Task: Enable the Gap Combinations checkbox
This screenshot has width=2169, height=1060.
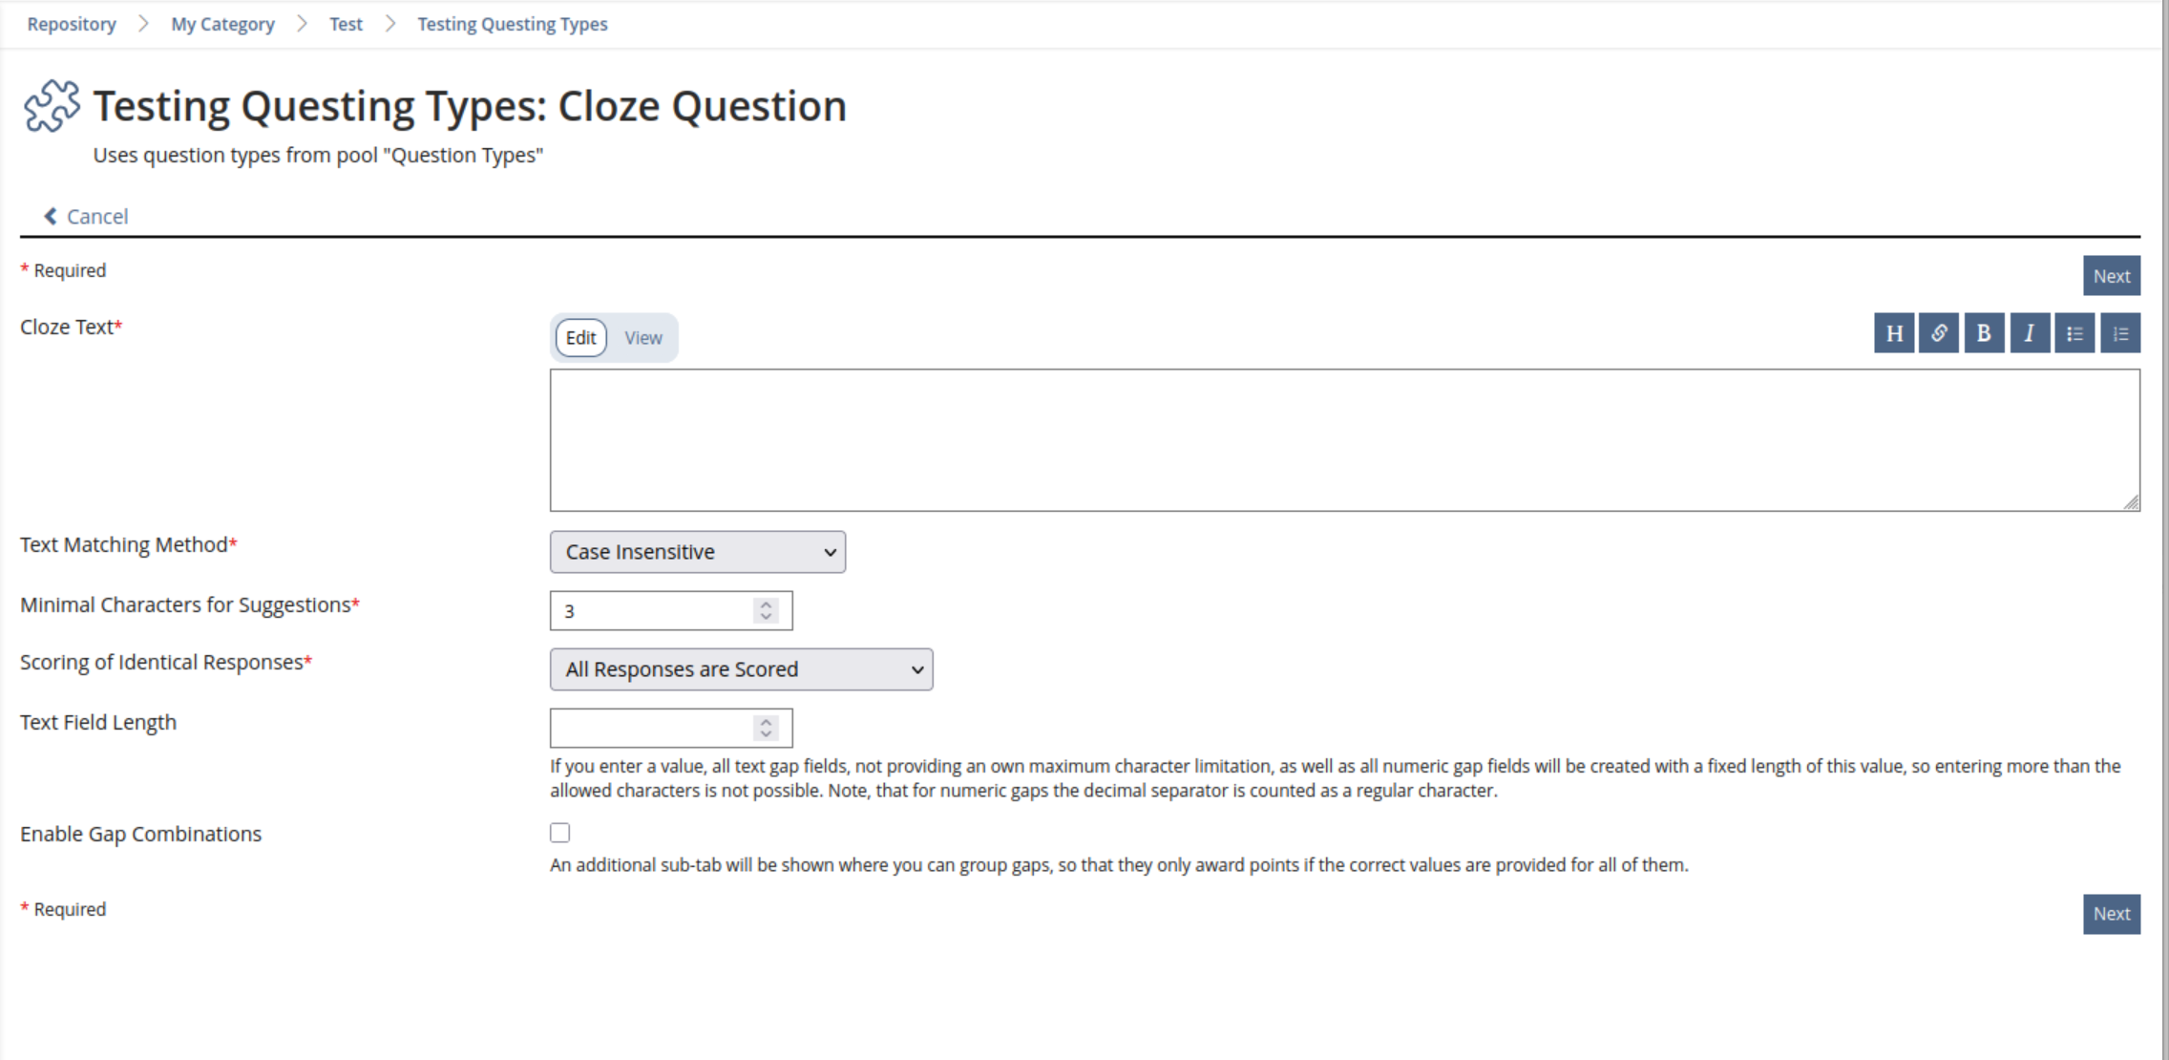Action: 560,833
